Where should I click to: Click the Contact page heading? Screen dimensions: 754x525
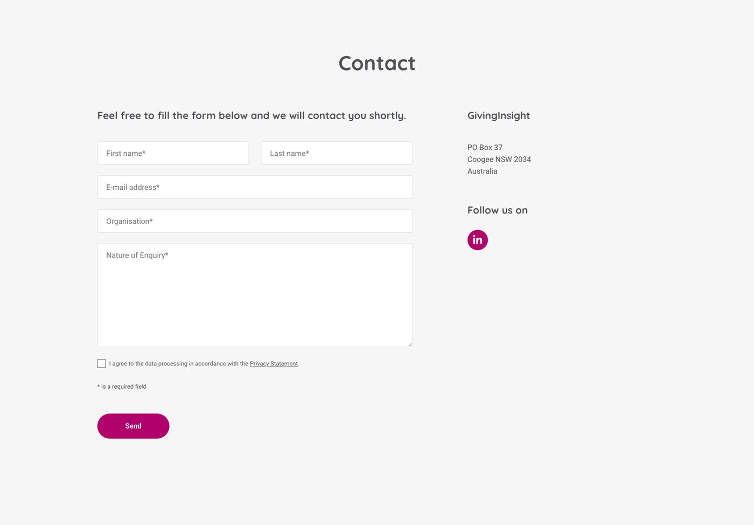377,63
